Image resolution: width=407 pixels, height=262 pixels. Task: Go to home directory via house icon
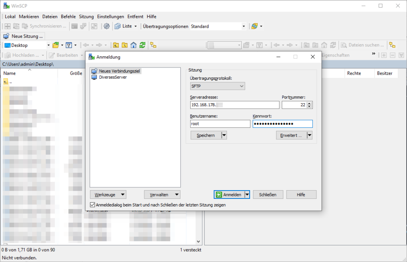[x=134, y=45]
